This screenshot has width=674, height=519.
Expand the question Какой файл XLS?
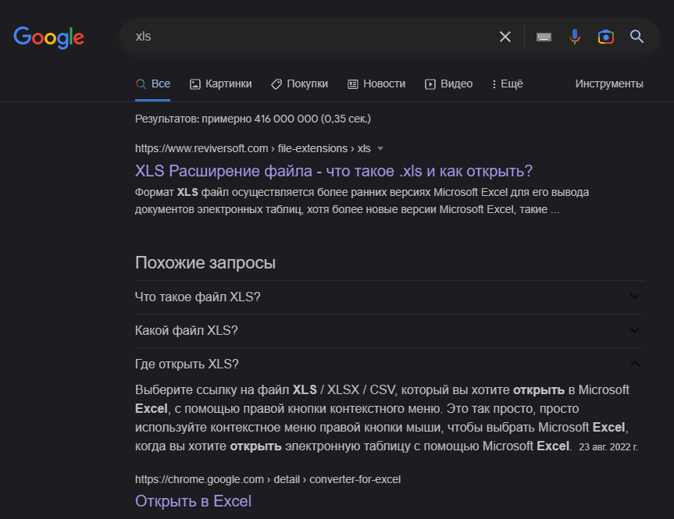tap(390, 330)
